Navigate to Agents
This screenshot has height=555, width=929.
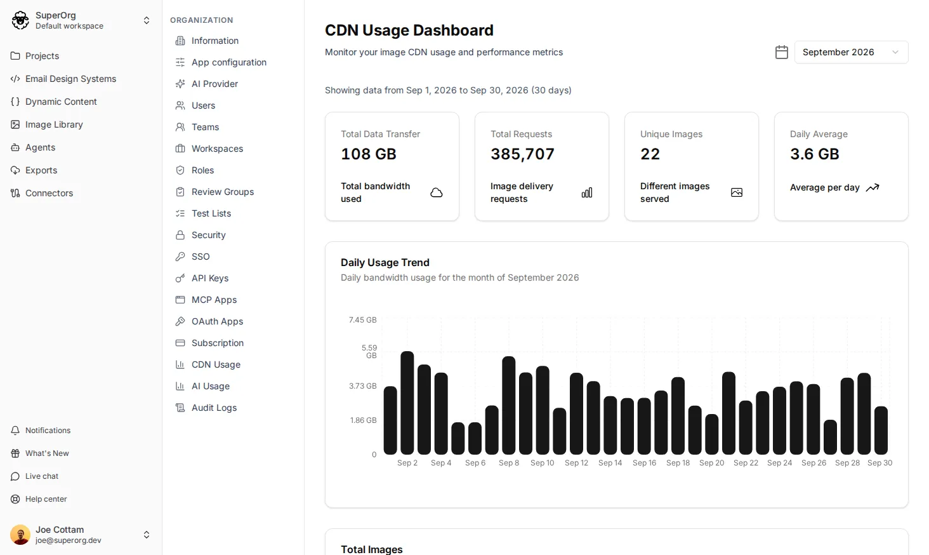click(40, 147)
